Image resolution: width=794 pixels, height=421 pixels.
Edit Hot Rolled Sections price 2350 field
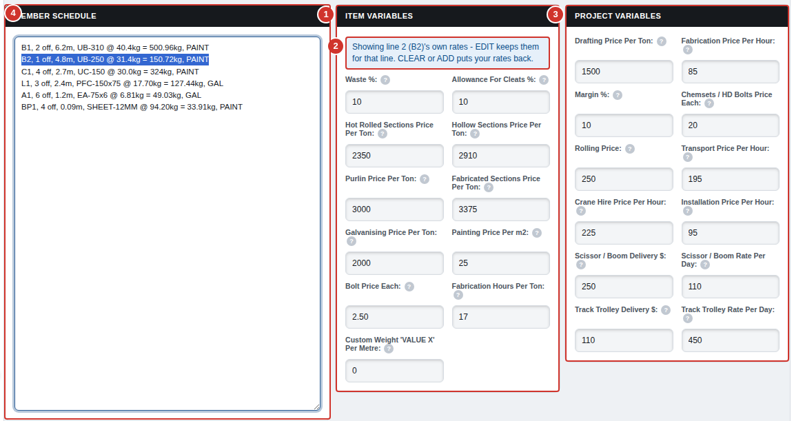pyautogui.click(x=394, y=156)
